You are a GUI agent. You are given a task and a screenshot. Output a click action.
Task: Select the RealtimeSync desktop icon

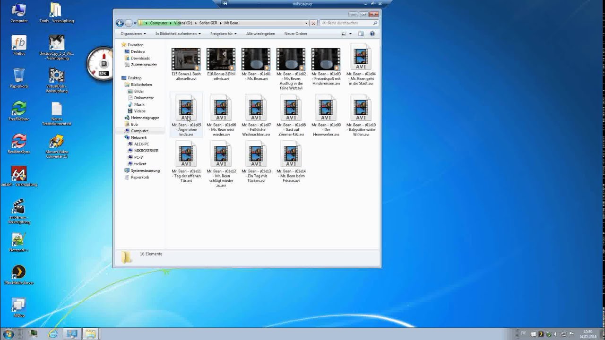(19, 144)
